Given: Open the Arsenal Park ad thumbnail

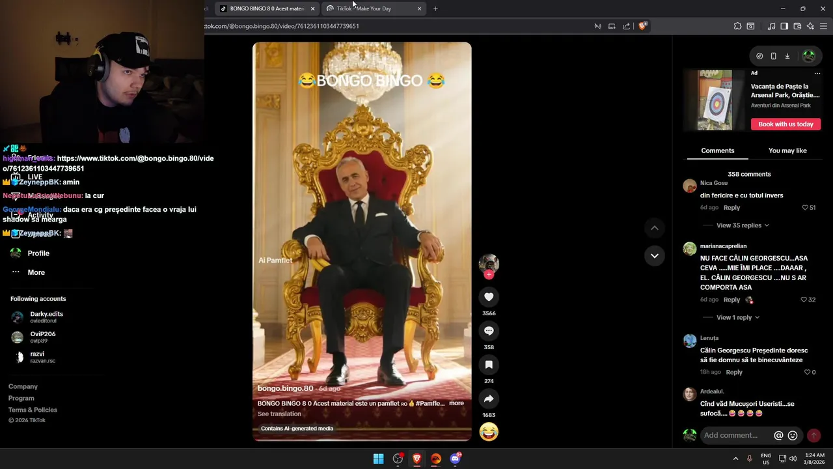Looking at the screenshot, I should pyautogui.click(x=715, y=100).
